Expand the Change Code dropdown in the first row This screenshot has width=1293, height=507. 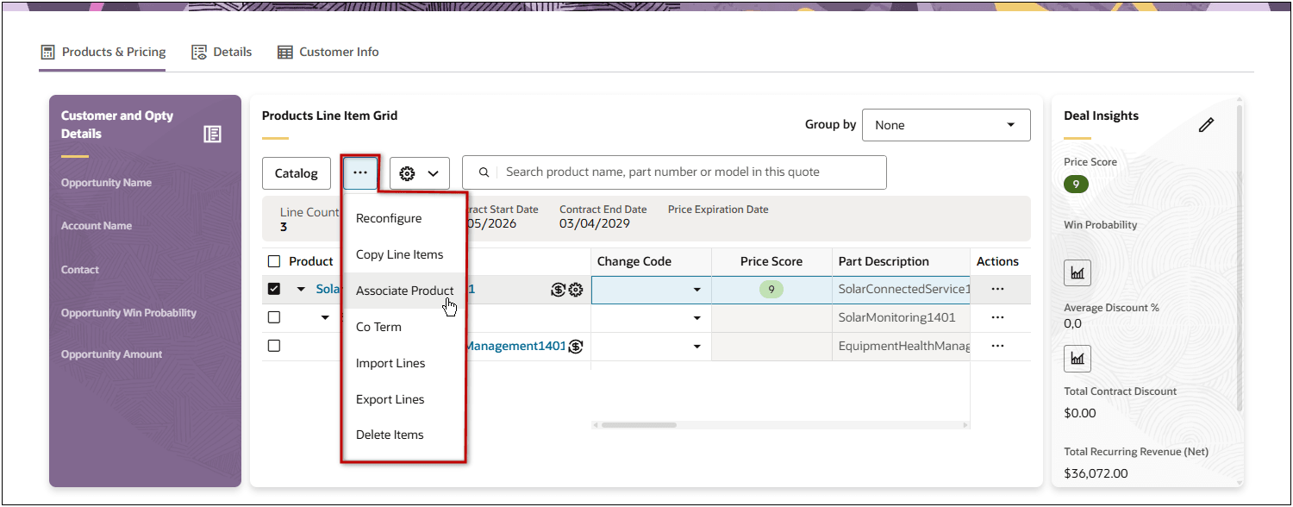696,290
